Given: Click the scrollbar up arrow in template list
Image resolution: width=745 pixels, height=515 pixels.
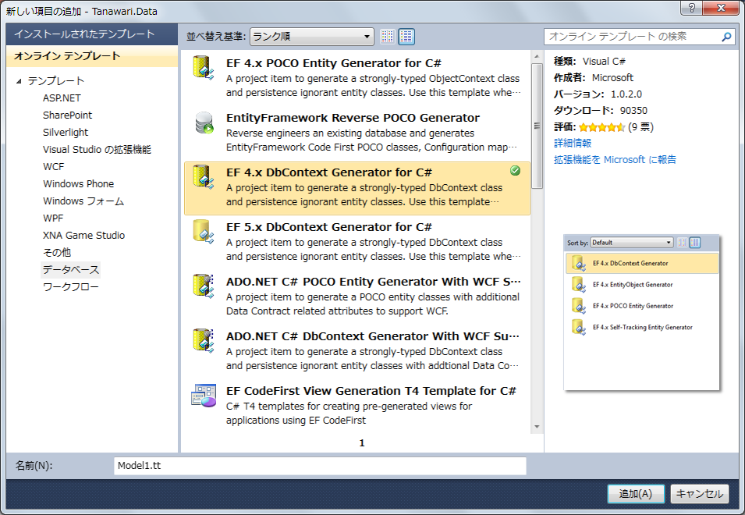Looking at the screenshot, I should pos(537,56).
